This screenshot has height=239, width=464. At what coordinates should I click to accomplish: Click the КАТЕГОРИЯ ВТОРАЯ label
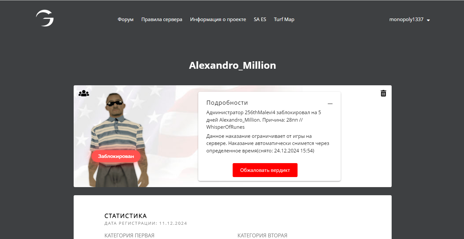(x=263, y=235)
